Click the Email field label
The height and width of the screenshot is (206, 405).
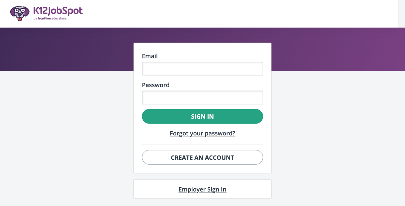(150, 56)
